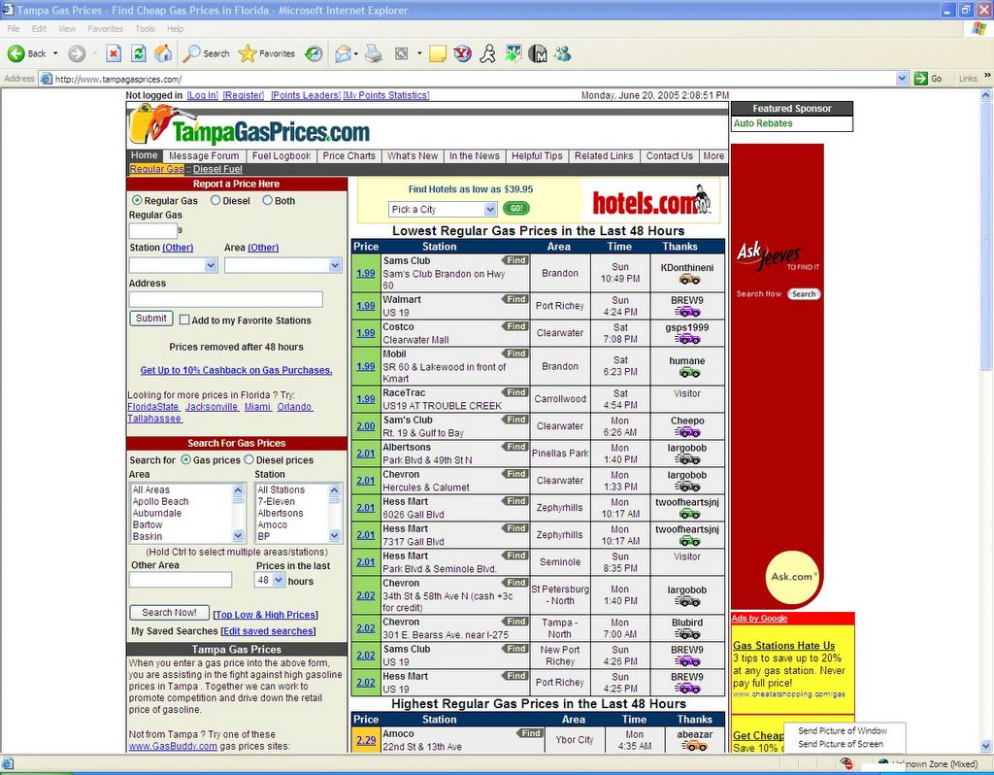Open the History toolbar icon

(x=314, y=54)
